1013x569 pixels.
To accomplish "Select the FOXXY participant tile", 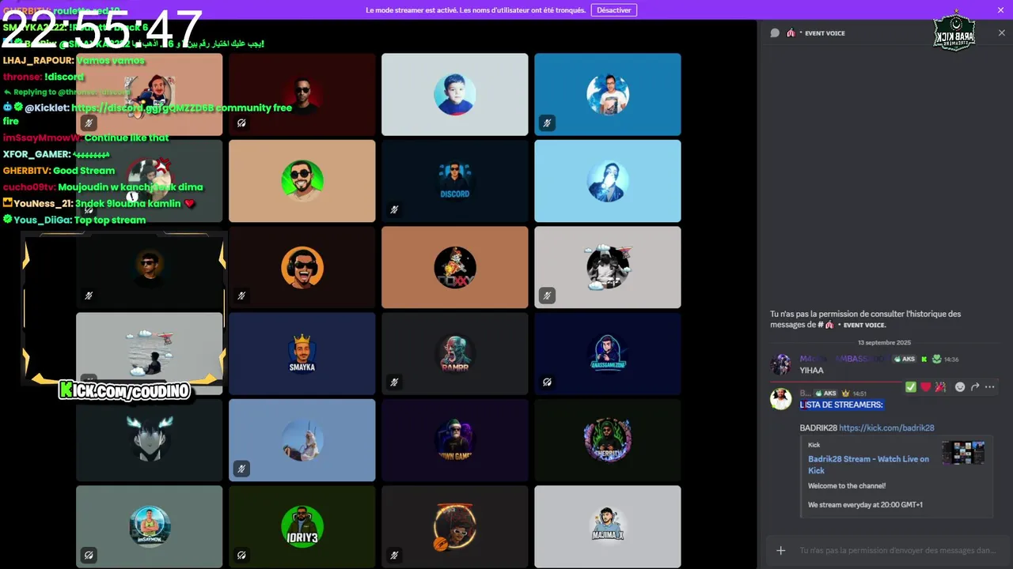I will click(455, 267).
